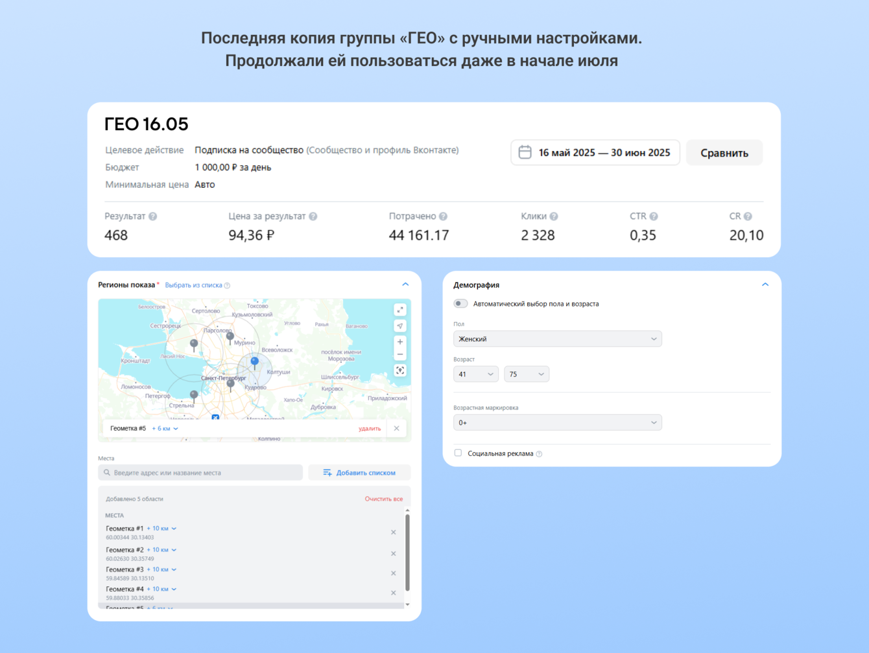Click the price per result value 94,36 ₽
The height and width of the screenshot is (653, 869).
(x=252, y=235)
